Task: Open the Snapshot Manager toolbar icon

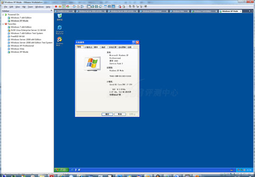Action: (82, 6)
